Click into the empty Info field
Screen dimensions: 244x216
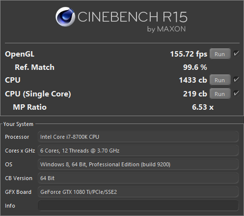pyautogui.click(x=138, y=206)
